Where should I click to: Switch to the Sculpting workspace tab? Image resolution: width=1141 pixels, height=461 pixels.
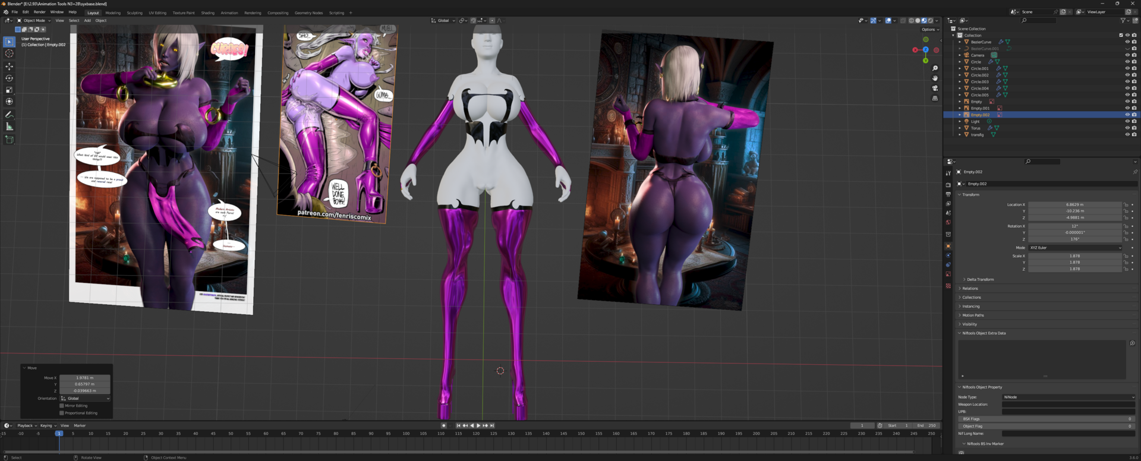(134, 12)
